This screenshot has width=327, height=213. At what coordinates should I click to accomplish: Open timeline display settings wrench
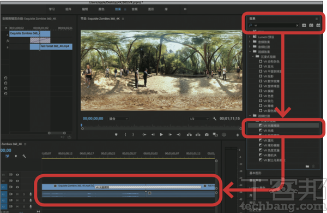coord(24,156)
